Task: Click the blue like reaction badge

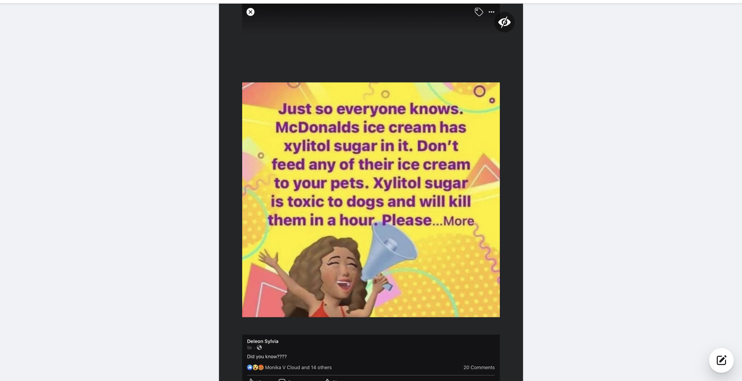Action: click(249, 367)
